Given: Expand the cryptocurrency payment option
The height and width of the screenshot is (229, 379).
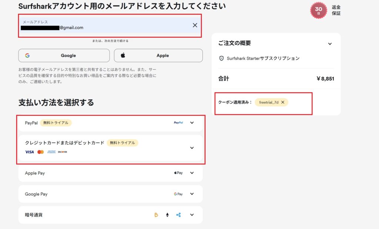Looking at the screenshot, I should (x=192, y=215).
